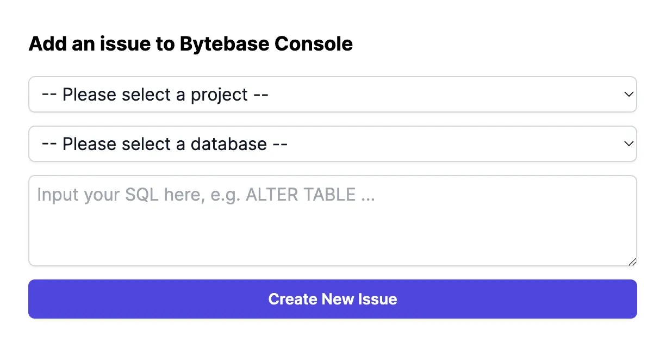Click the chevron arrow on database dropdown
The width and height of the screenshot is (660, 361).
pyautogui.click(x=628, y=144)
